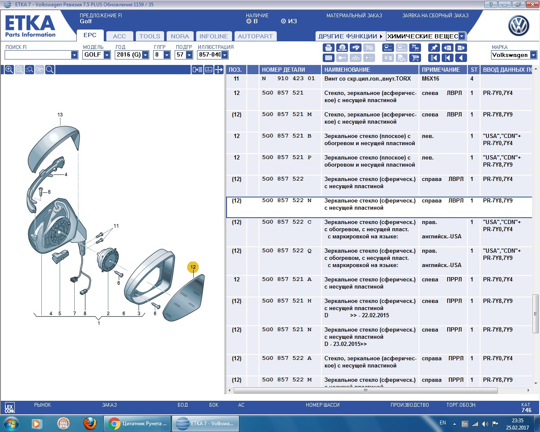Screen dimensions: 540x432
Task: Go to next illustration page icon
Action: coord(461,48)
